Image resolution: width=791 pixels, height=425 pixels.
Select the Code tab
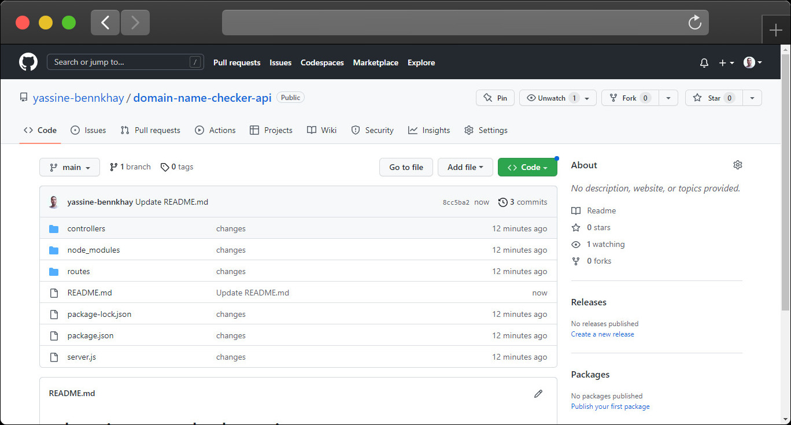pos(40,130)
